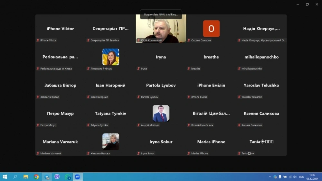This screenshot has width=322, height=181.
Task: Show hidden system tray icons
Action: 270,177
